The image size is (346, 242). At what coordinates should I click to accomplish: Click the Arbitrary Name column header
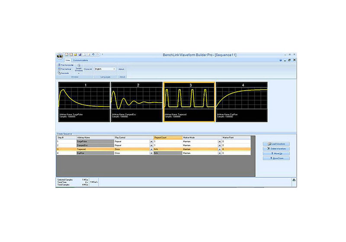95,137
